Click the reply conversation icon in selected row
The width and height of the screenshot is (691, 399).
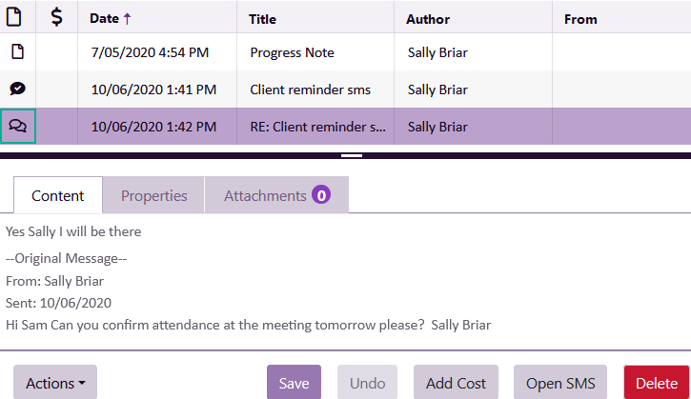click(x=18, y=126)
